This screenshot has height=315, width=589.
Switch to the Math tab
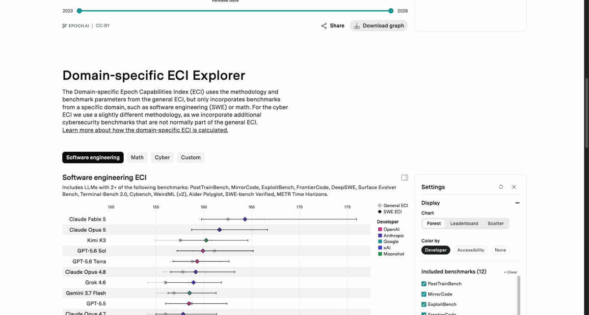click(137, 157)
